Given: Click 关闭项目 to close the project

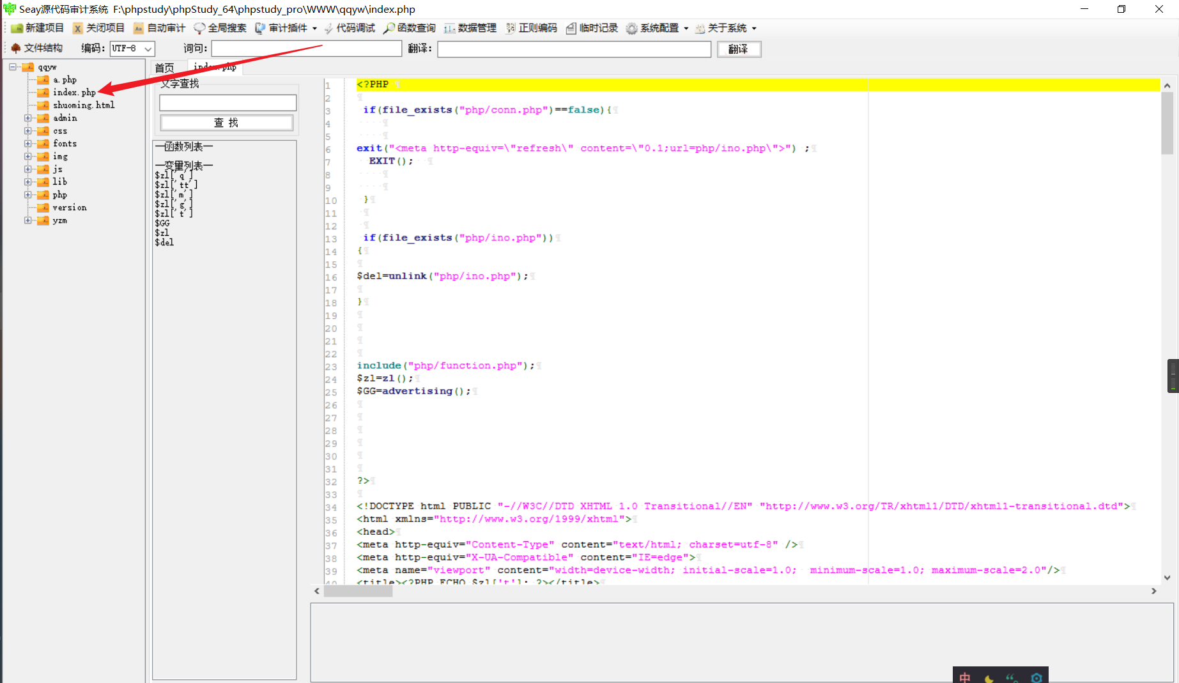Looking at the screenshot, I should tap(99, 27).
